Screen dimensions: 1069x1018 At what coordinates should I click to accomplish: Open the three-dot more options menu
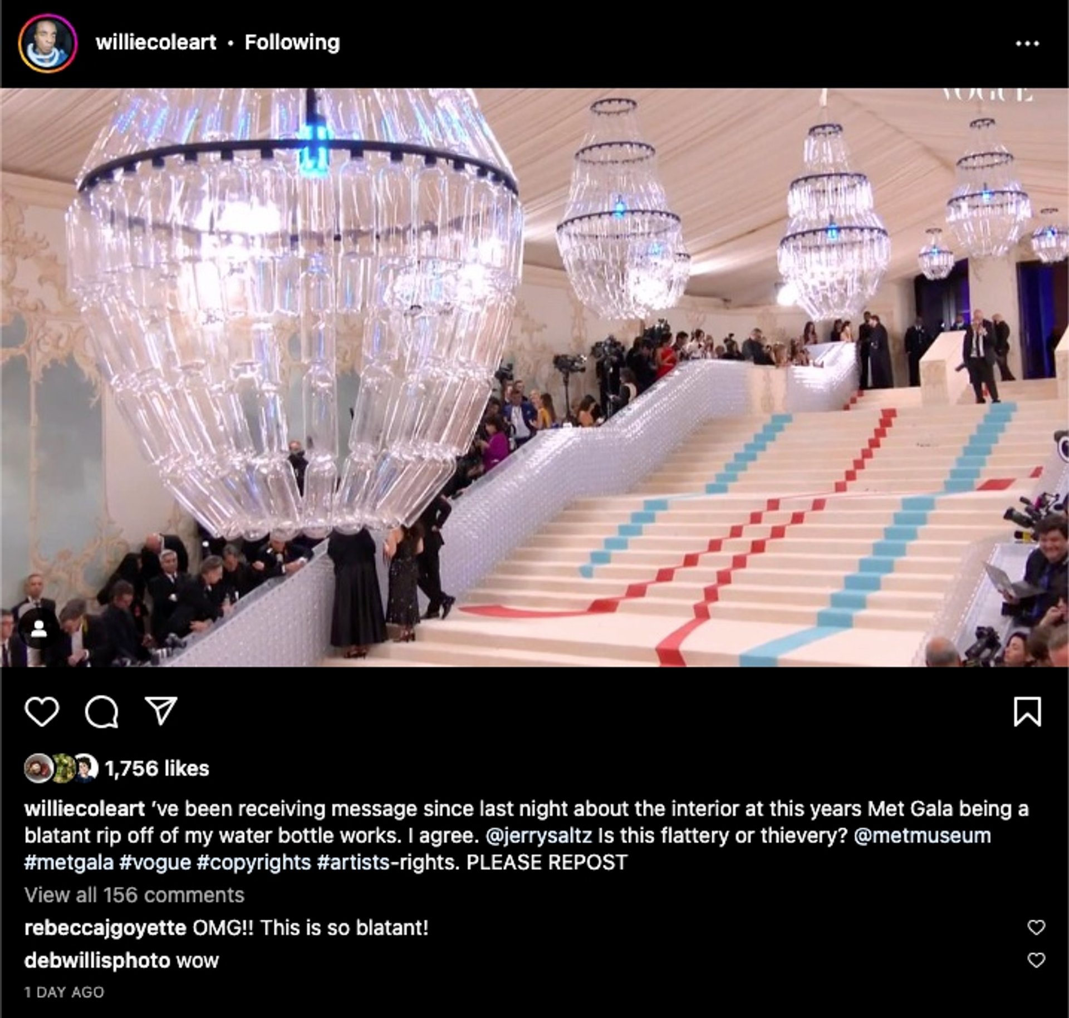(x=1027, y=43)
